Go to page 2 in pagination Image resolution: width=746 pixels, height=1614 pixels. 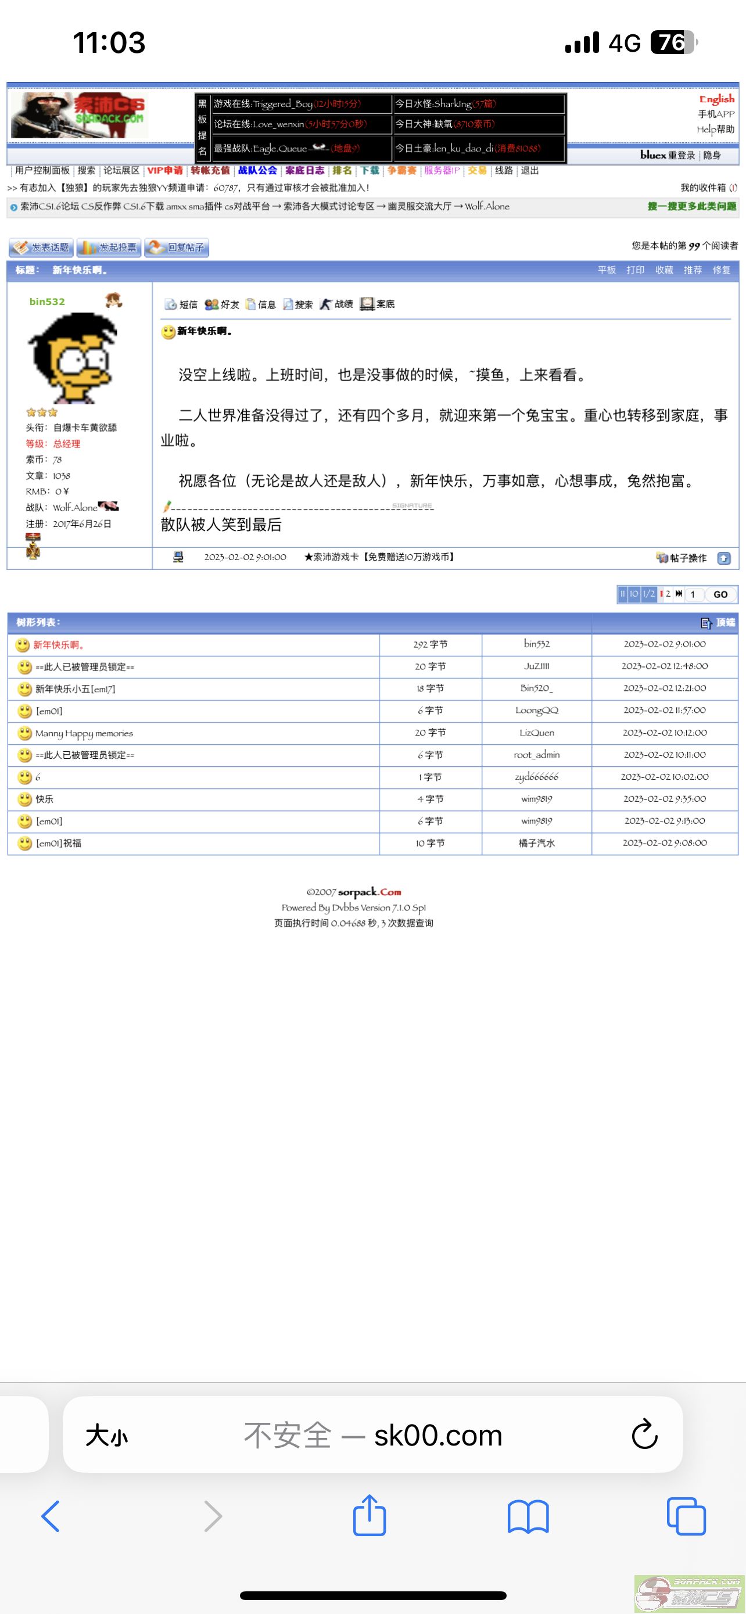click(668, 594)
